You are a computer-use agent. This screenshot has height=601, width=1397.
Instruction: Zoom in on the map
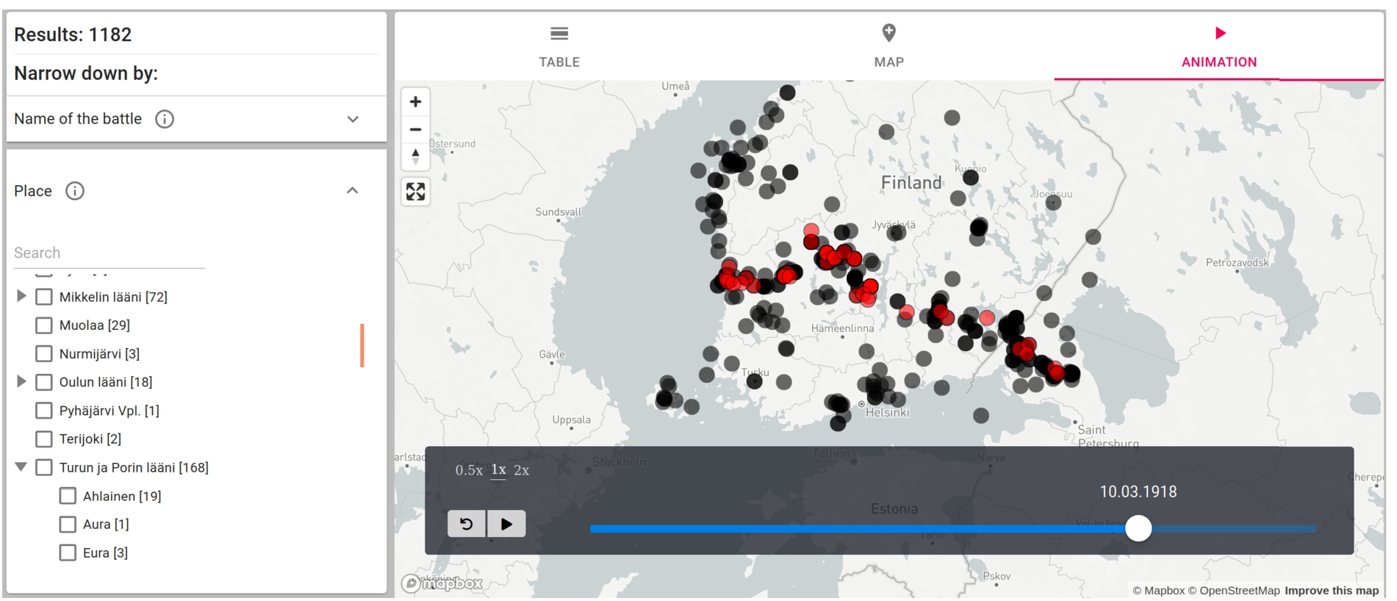pyautogui.click(x=415, y=101)
